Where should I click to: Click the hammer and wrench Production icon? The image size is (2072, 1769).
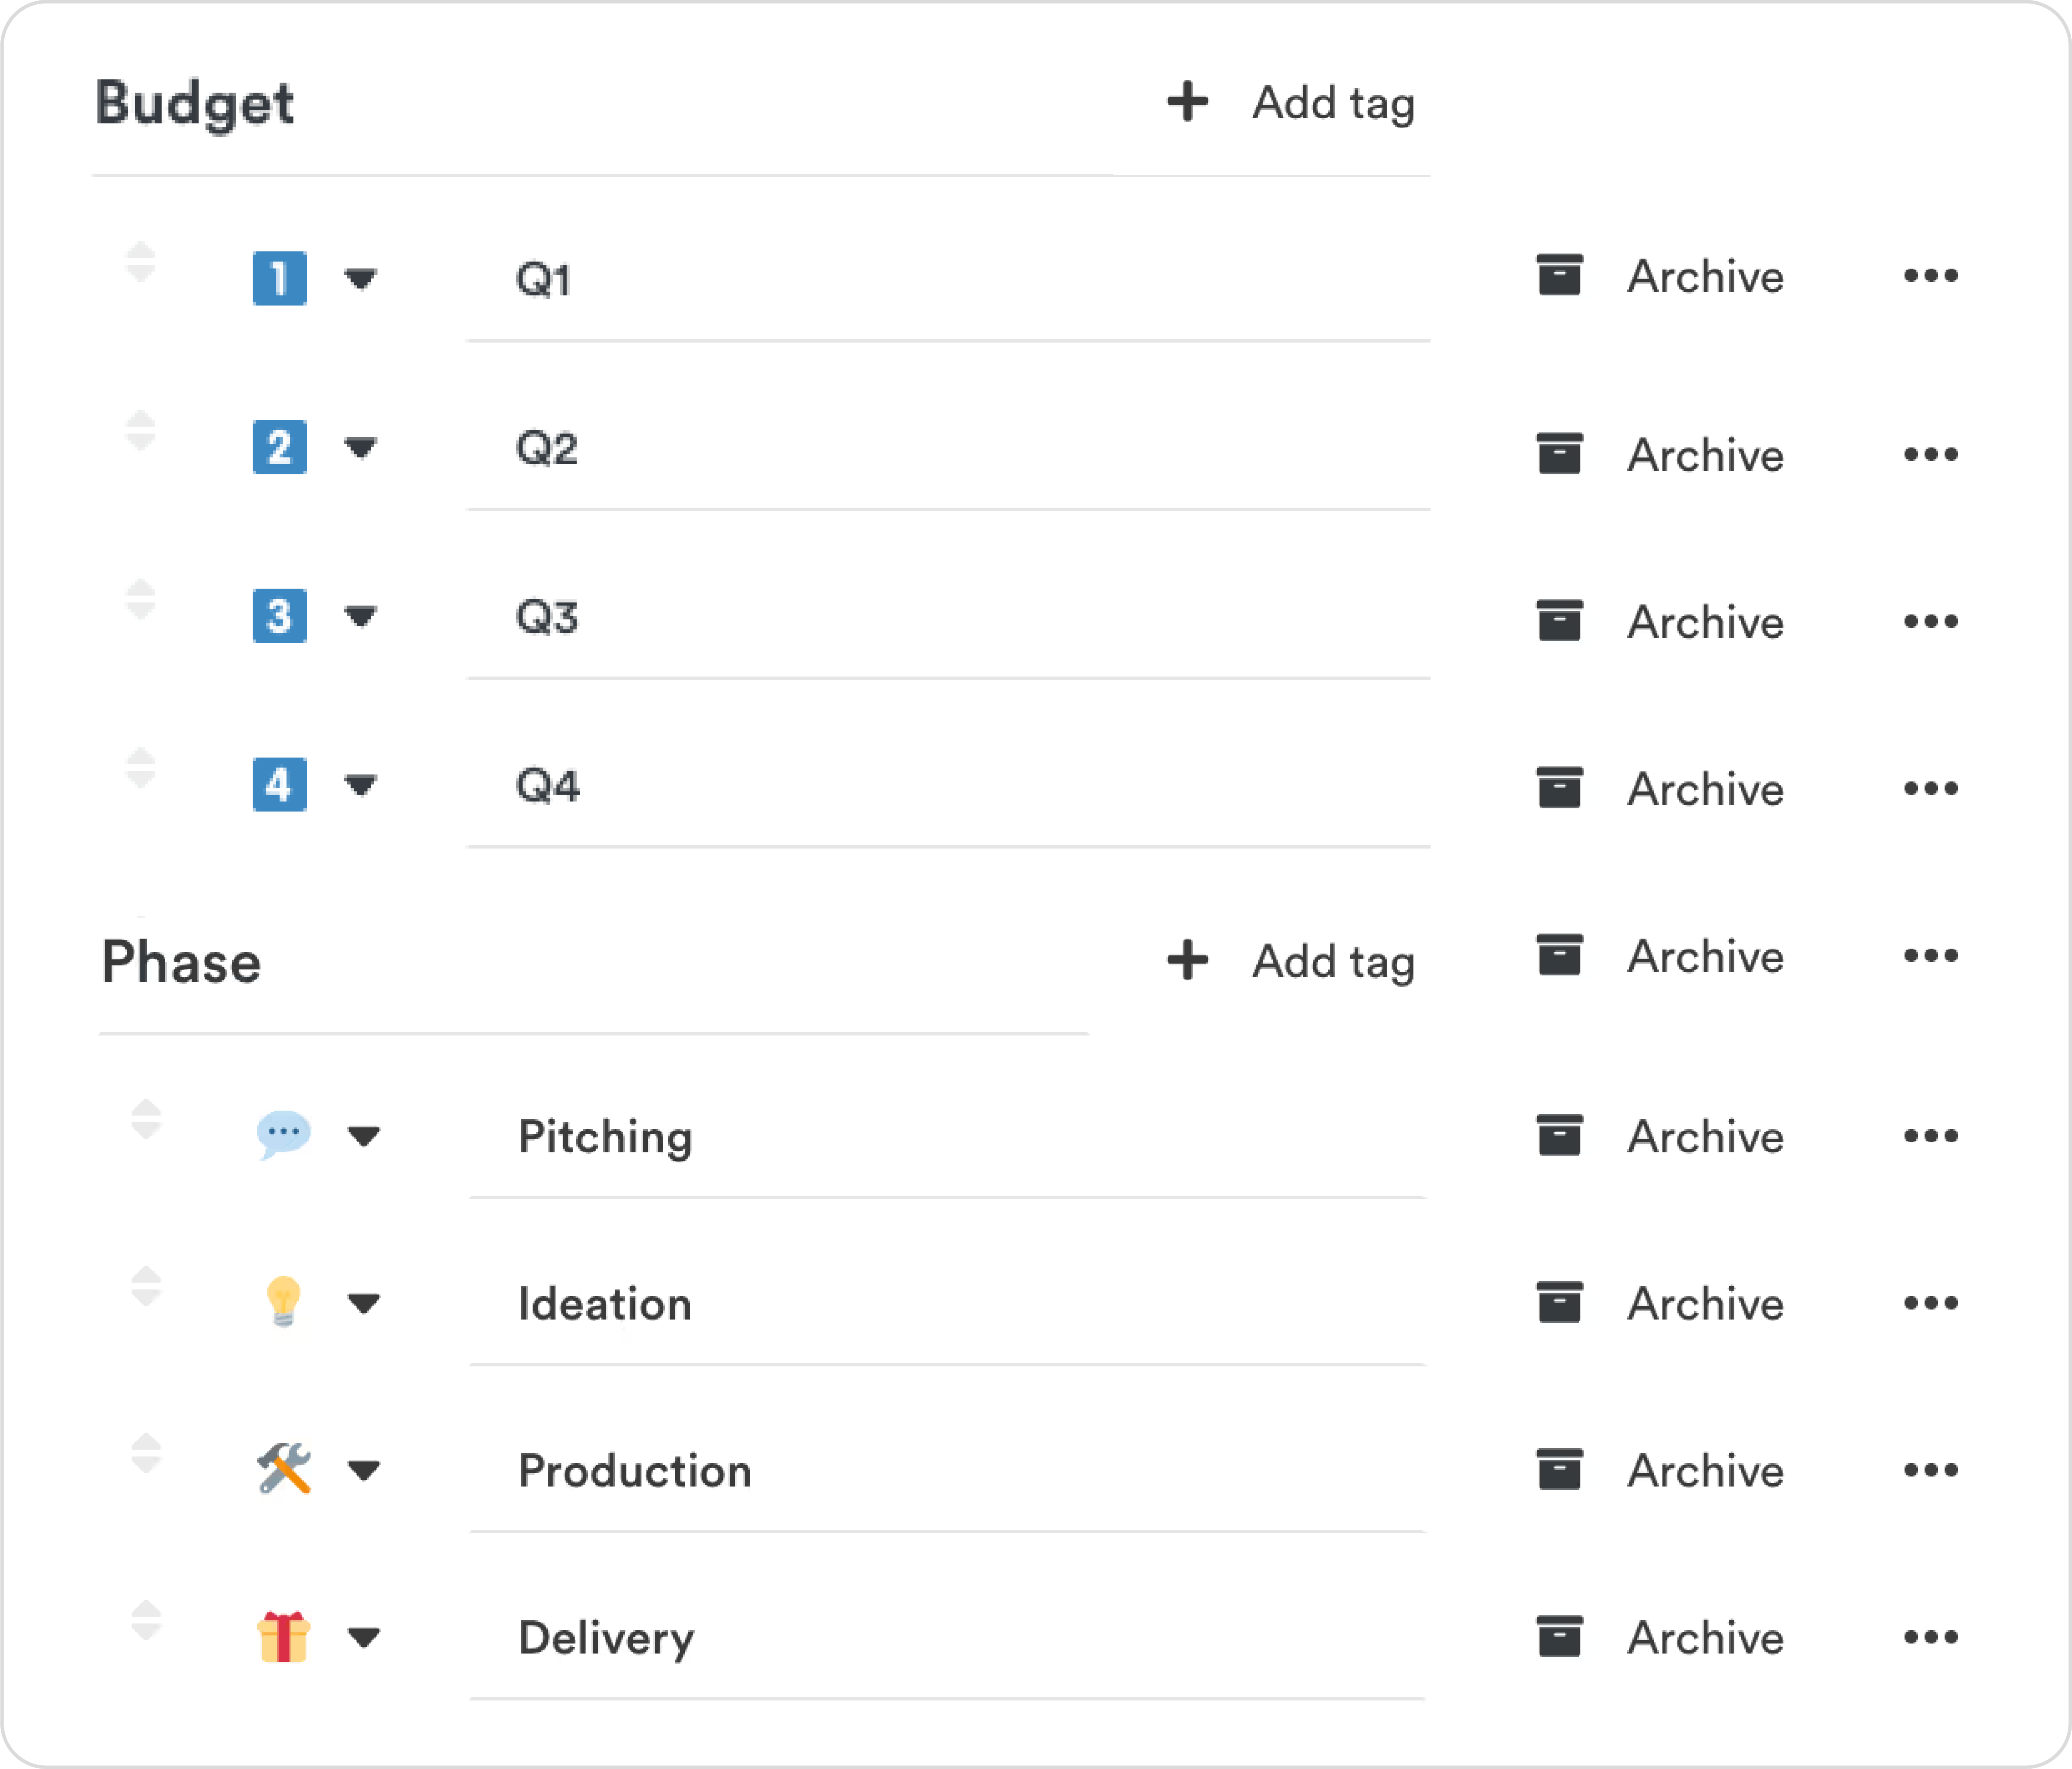pyautogui.click(x=283, y=1469)
